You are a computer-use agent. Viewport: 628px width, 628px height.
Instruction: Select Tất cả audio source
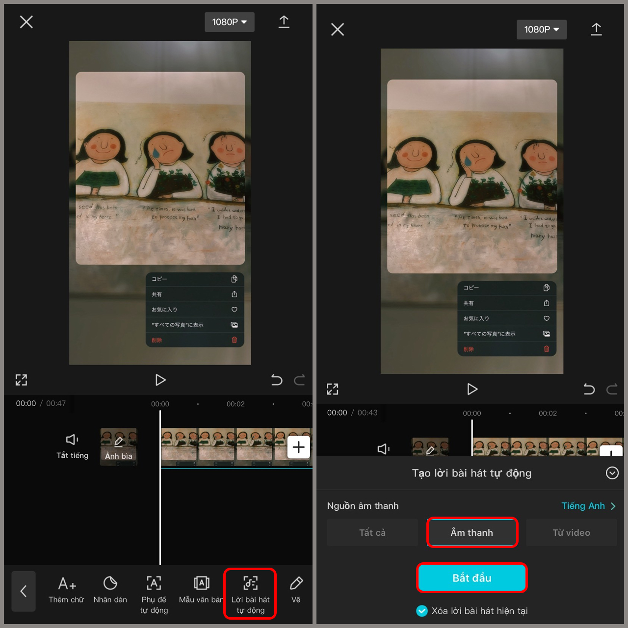point(372,532)
